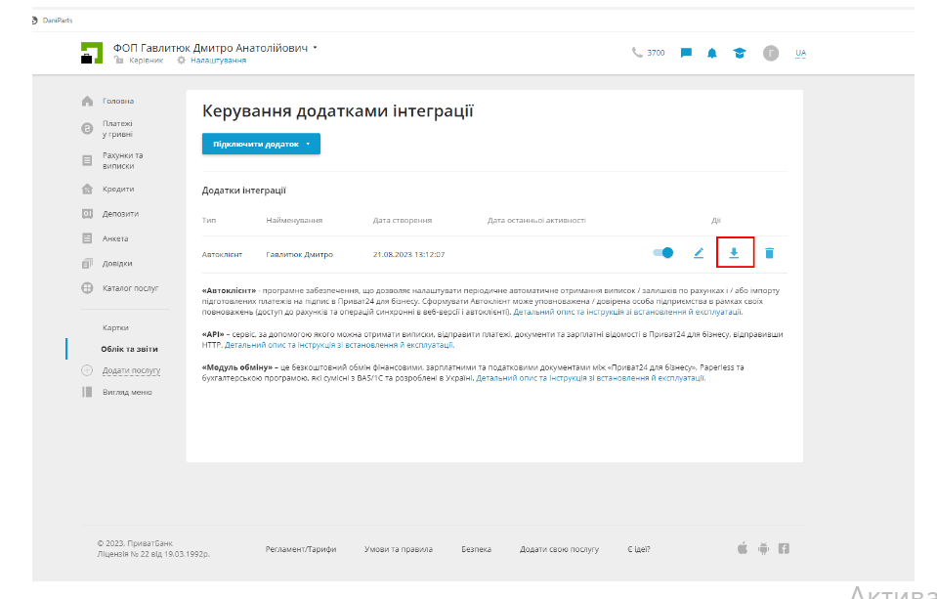Toggle the Автоклієнт integration switch

coord(663,253)
